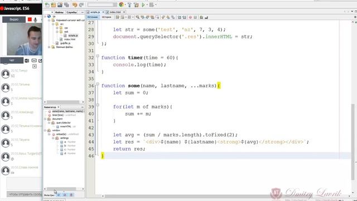
Task: Click the Chrome browser icon in the toolbar
Action: (122, 4)
